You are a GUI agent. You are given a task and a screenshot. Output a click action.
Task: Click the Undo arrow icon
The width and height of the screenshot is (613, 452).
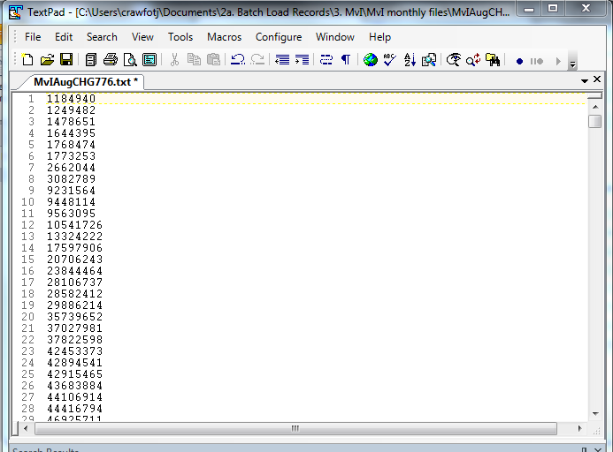[238, 60]
